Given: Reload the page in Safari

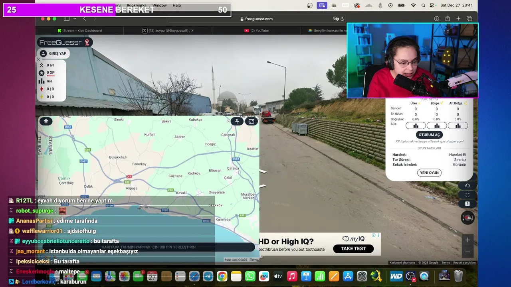Looking at the screenshot, I should 342,19.
